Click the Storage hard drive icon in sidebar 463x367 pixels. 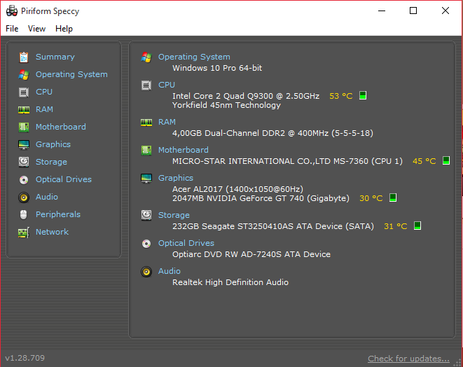tap(24, 162)
